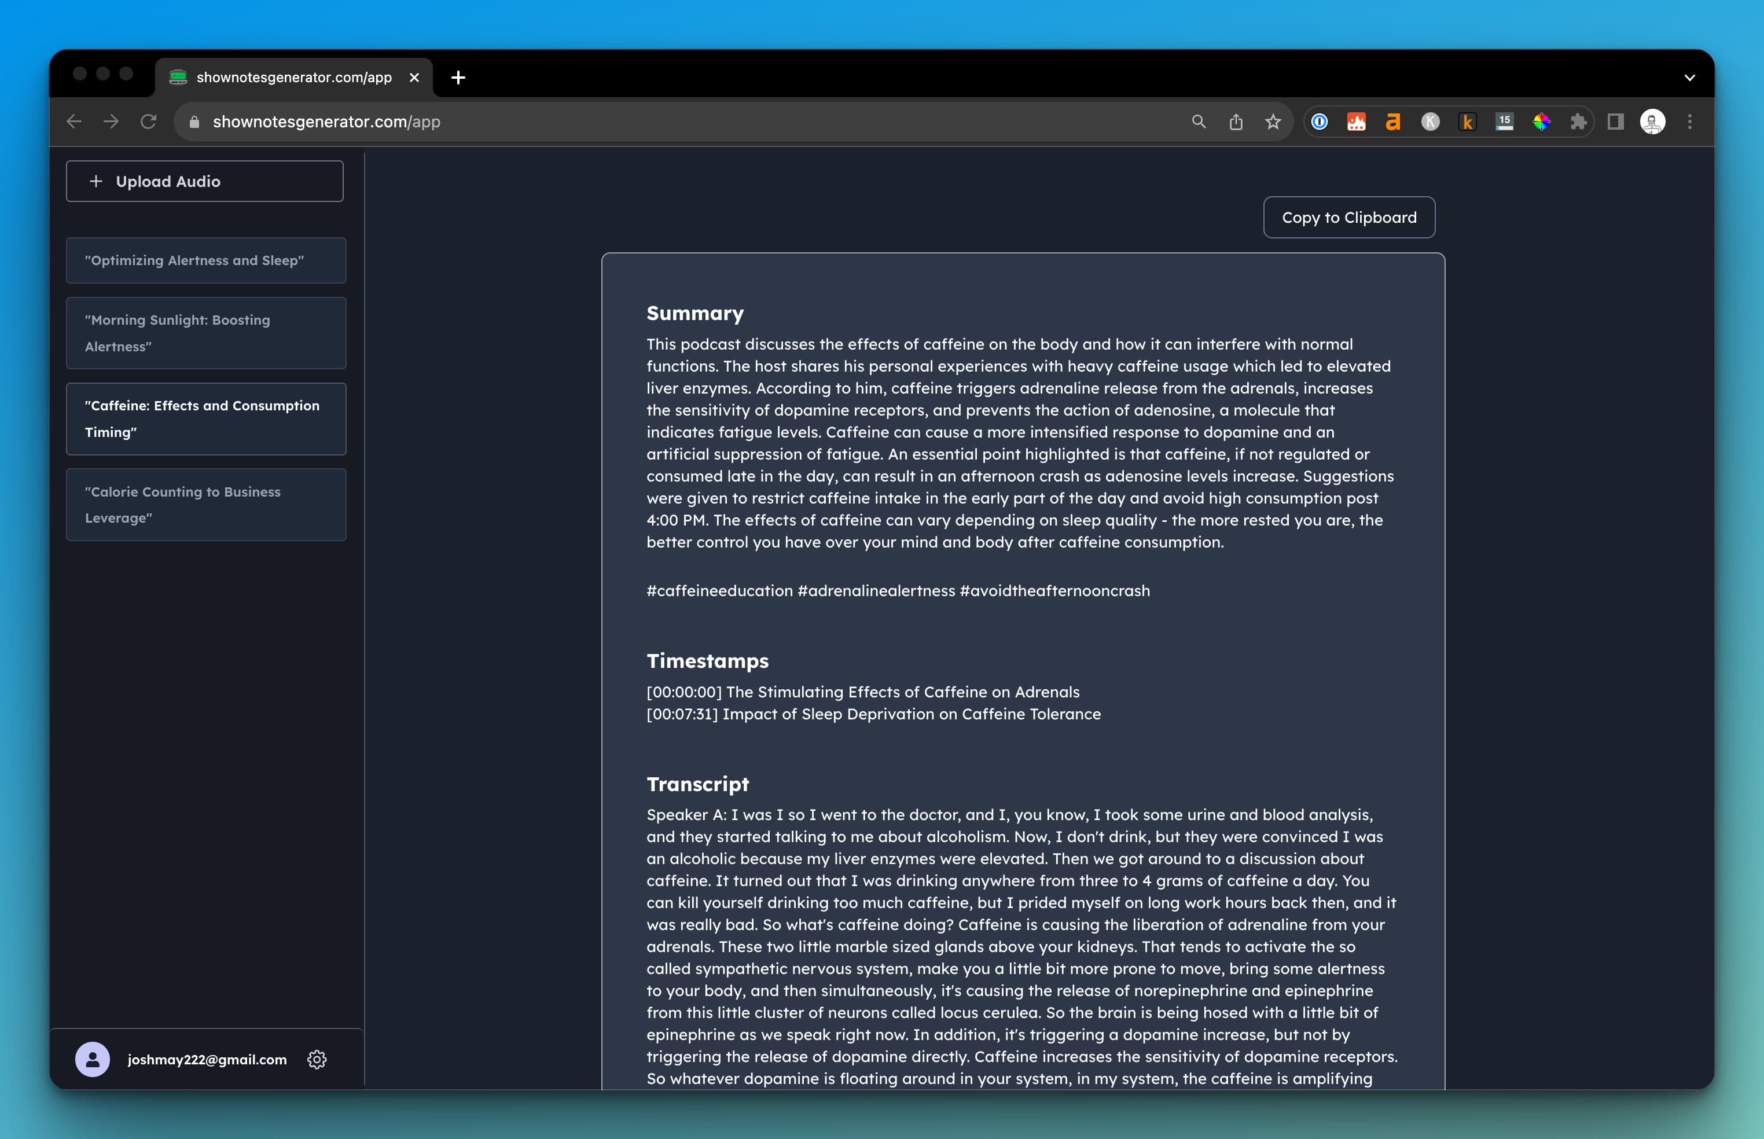Screen dimensions: 1764x1139
Task: Click the #avoidtheafternooncrash hashtag
Action: 1054,590
